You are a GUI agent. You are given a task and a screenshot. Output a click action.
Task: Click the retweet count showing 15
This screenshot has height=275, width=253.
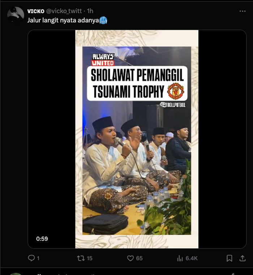pyautogui.click(x=90, y=258)
